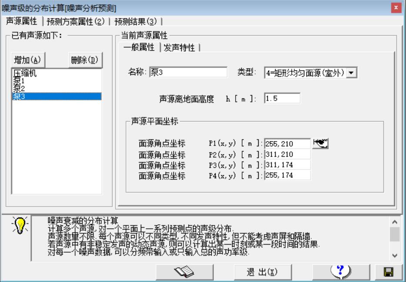Click the P2 coordinate field 311,210

[287, 154]
